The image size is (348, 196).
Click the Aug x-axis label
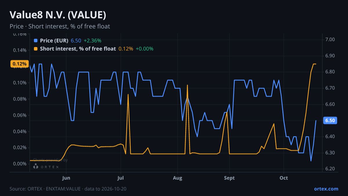(177, 178)
